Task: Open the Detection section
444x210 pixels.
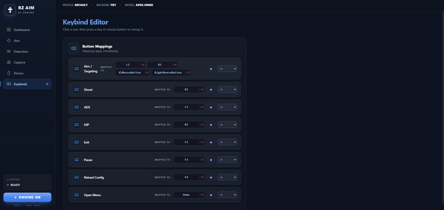Action: [x=27, y=51]
